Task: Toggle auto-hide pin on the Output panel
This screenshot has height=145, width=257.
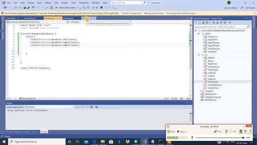Action: click(x=188, y=103)
